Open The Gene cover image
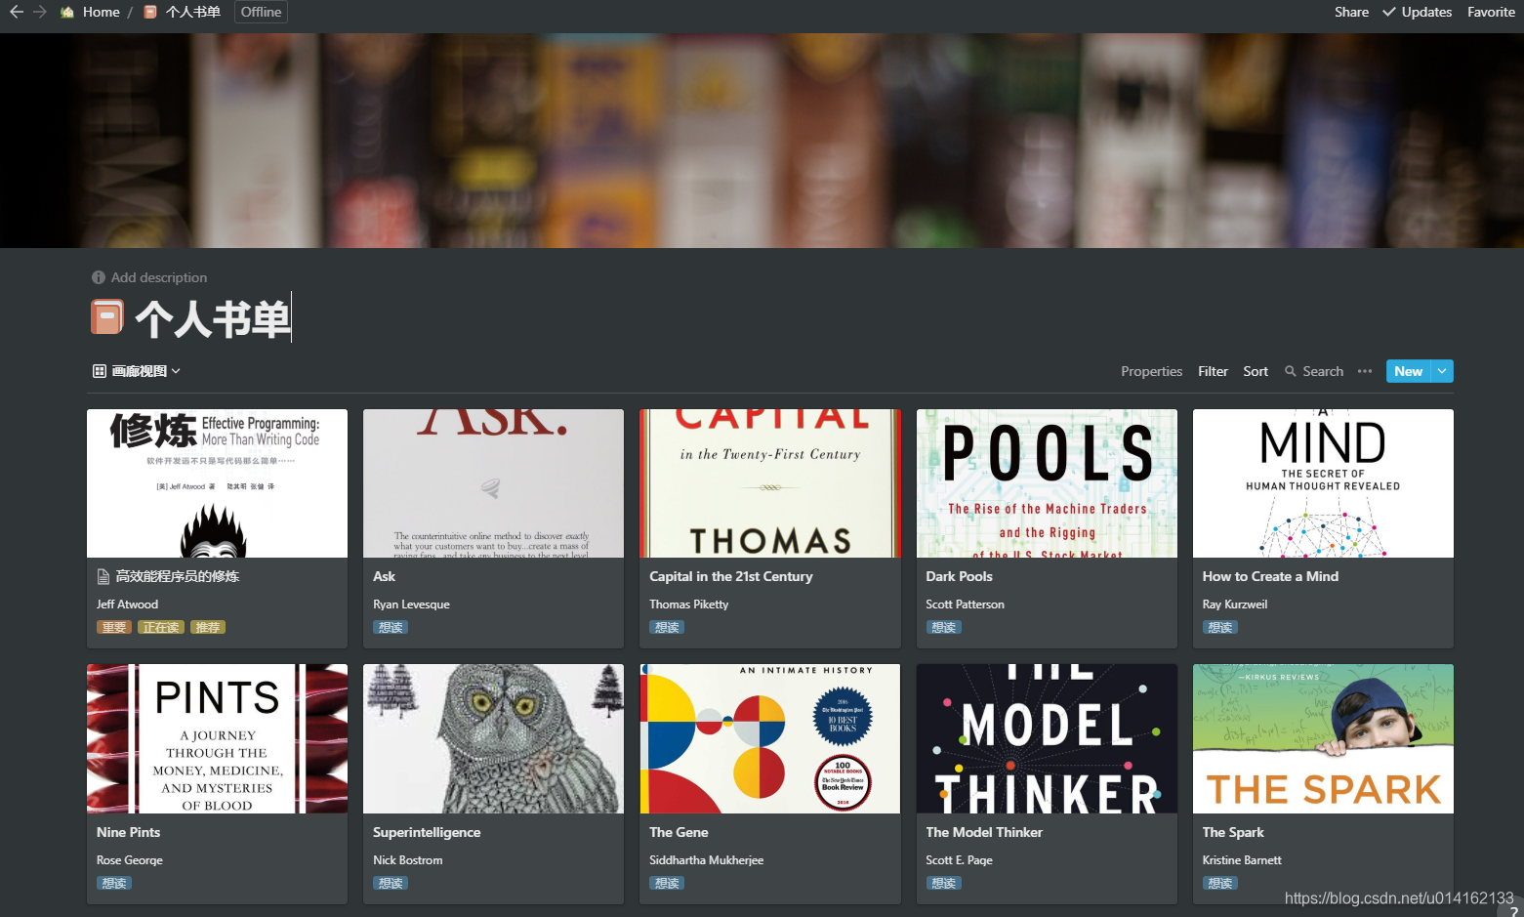 pyautogui.click(x=770, y=738)
